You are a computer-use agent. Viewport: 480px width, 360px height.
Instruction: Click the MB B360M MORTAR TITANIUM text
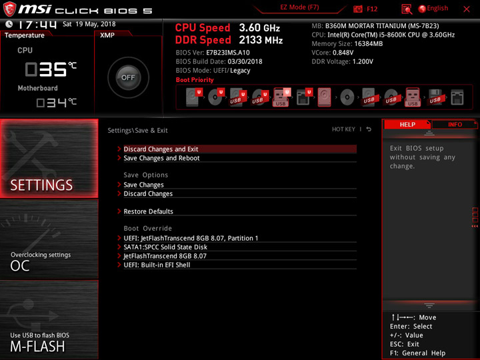(375, 26)
